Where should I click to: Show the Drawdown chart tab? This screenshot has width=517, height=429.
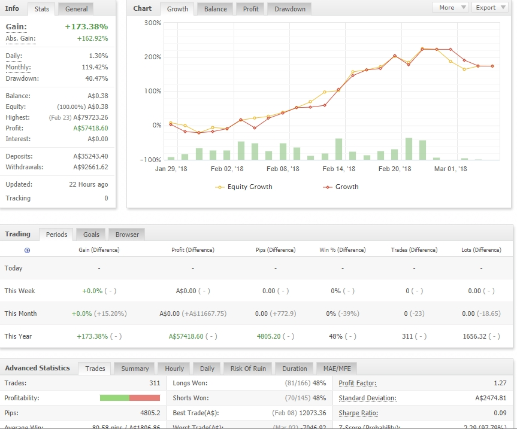click(x=289, y=9)
